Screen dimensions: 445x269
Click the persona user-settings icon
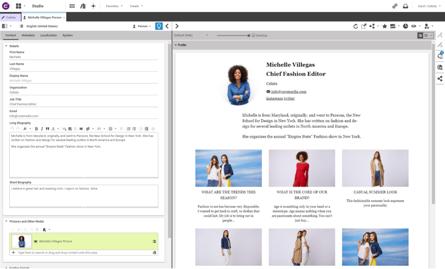tap(427, 26)
